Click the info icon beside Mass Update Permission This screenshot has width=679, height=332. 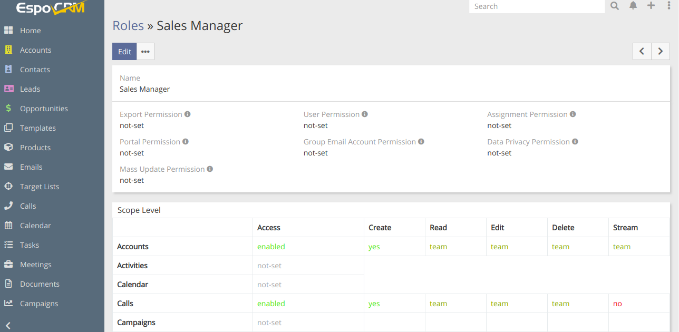(210, 169)
